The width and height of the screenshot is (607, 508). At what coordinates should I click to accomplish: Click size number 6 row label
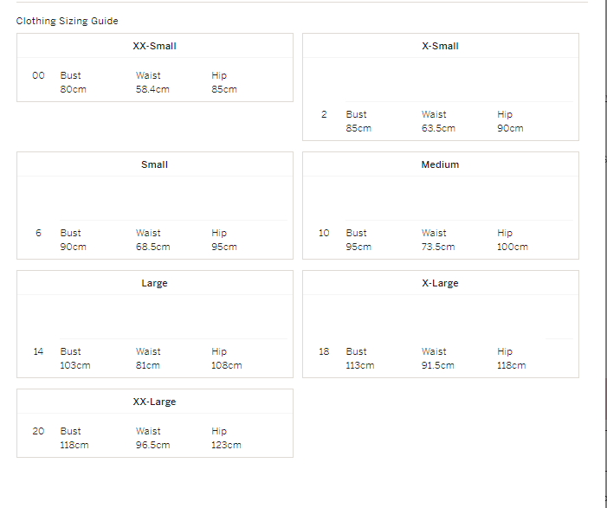point(38,233)
